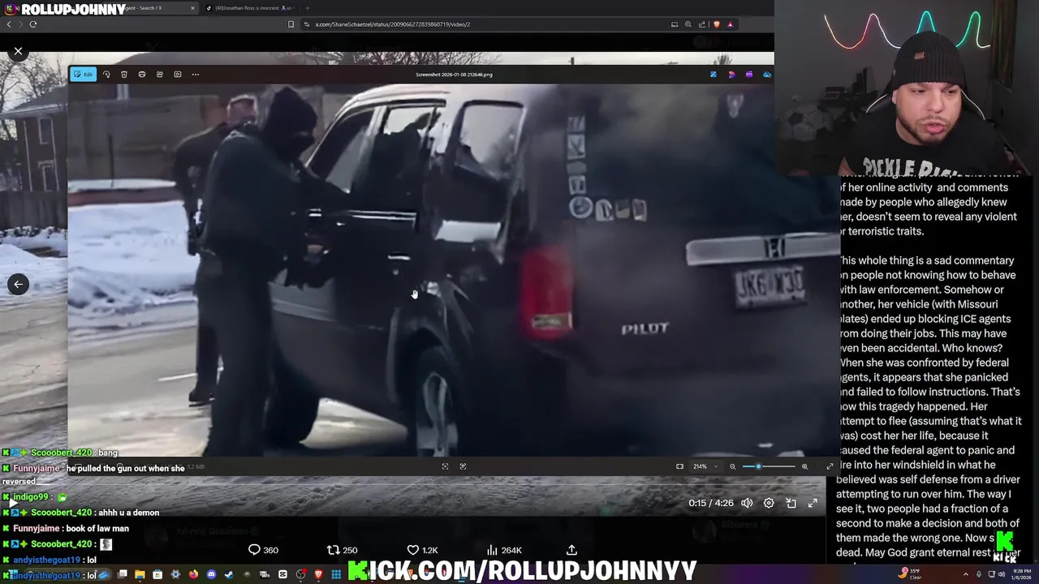Viewport: 1039px width, 584px height.
Task: Open the 214% zoom level dropdown
Action: point(705,466)
